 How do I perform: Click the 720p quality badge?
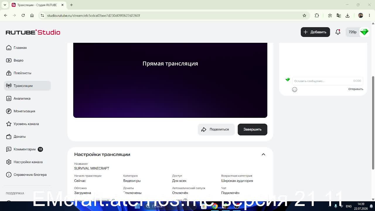[x=352, y=32]
